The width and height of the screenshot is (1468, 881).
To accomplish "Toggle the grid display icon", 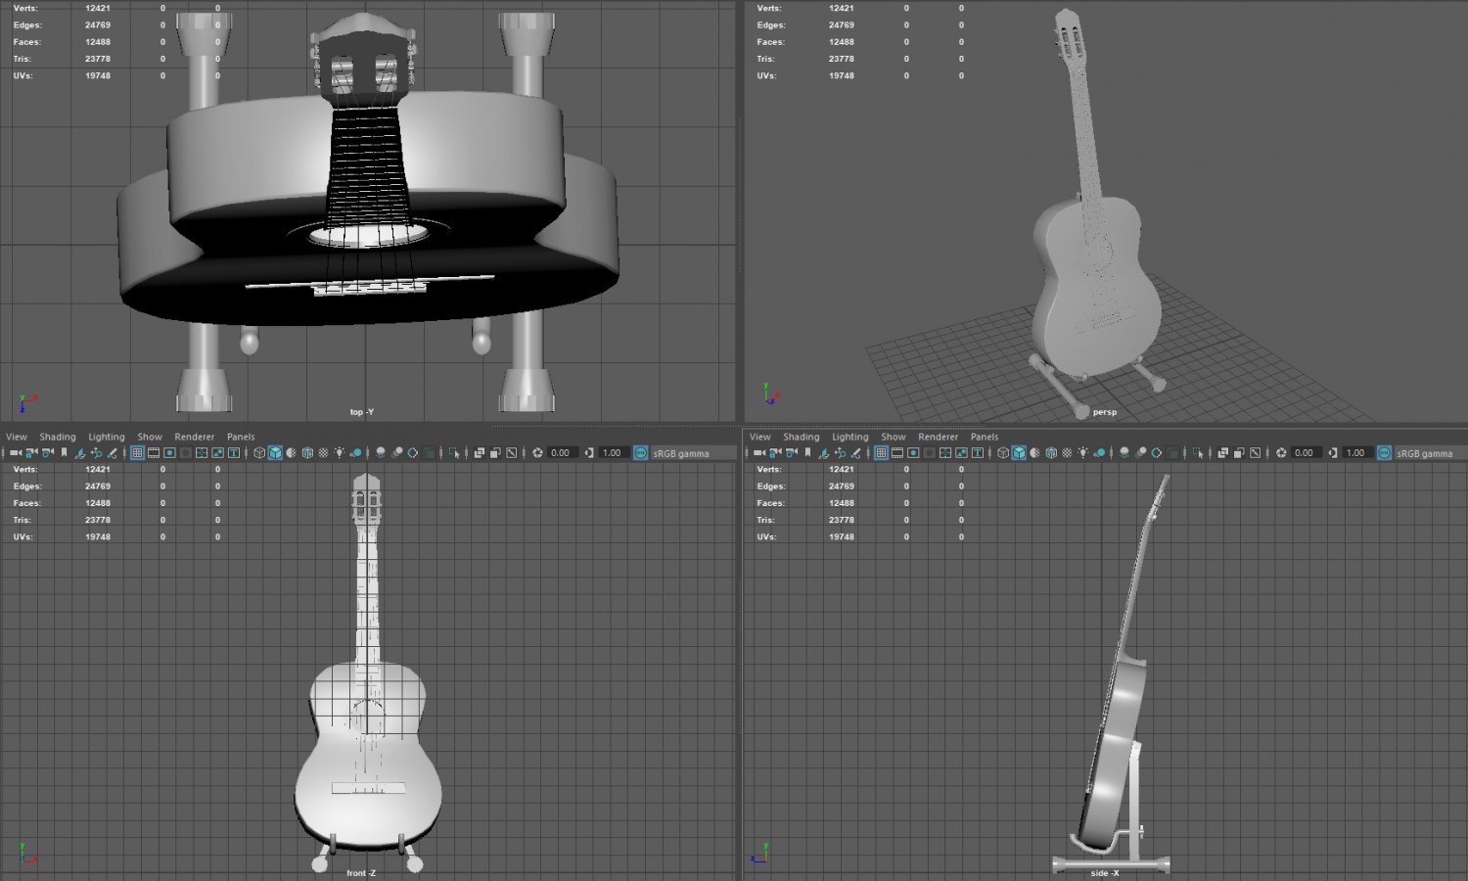I will (136, 452).
